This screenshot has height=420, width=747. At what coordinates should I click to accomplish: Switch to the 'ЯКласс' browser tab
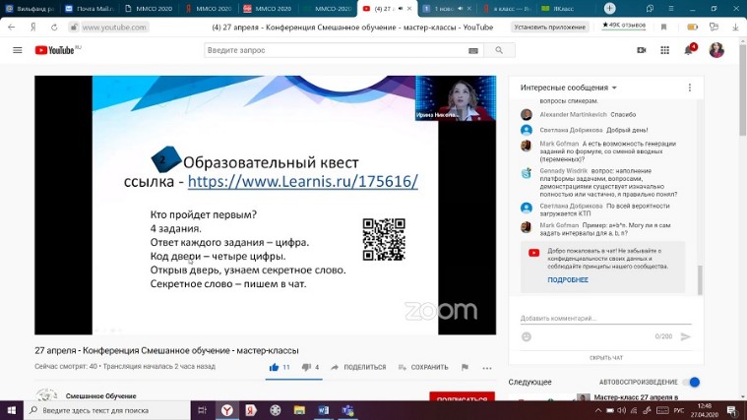click(x=563, y=9)
